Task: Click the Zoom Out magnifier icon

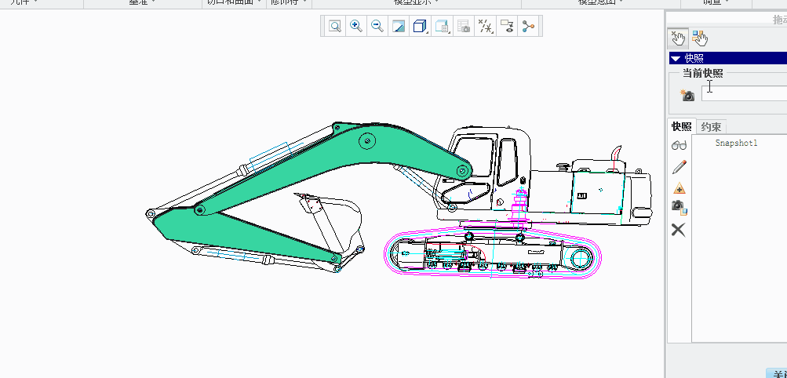Action: (377, 27)
